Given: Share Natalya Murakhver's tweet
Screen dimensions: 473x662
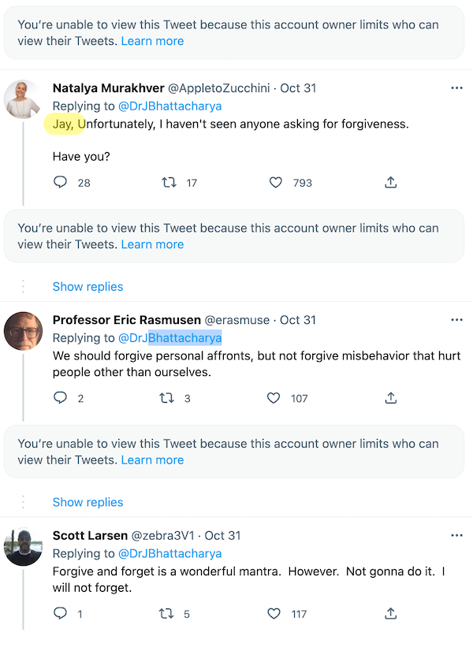Looking at the screenshot, I should click(x=390, y=182).
